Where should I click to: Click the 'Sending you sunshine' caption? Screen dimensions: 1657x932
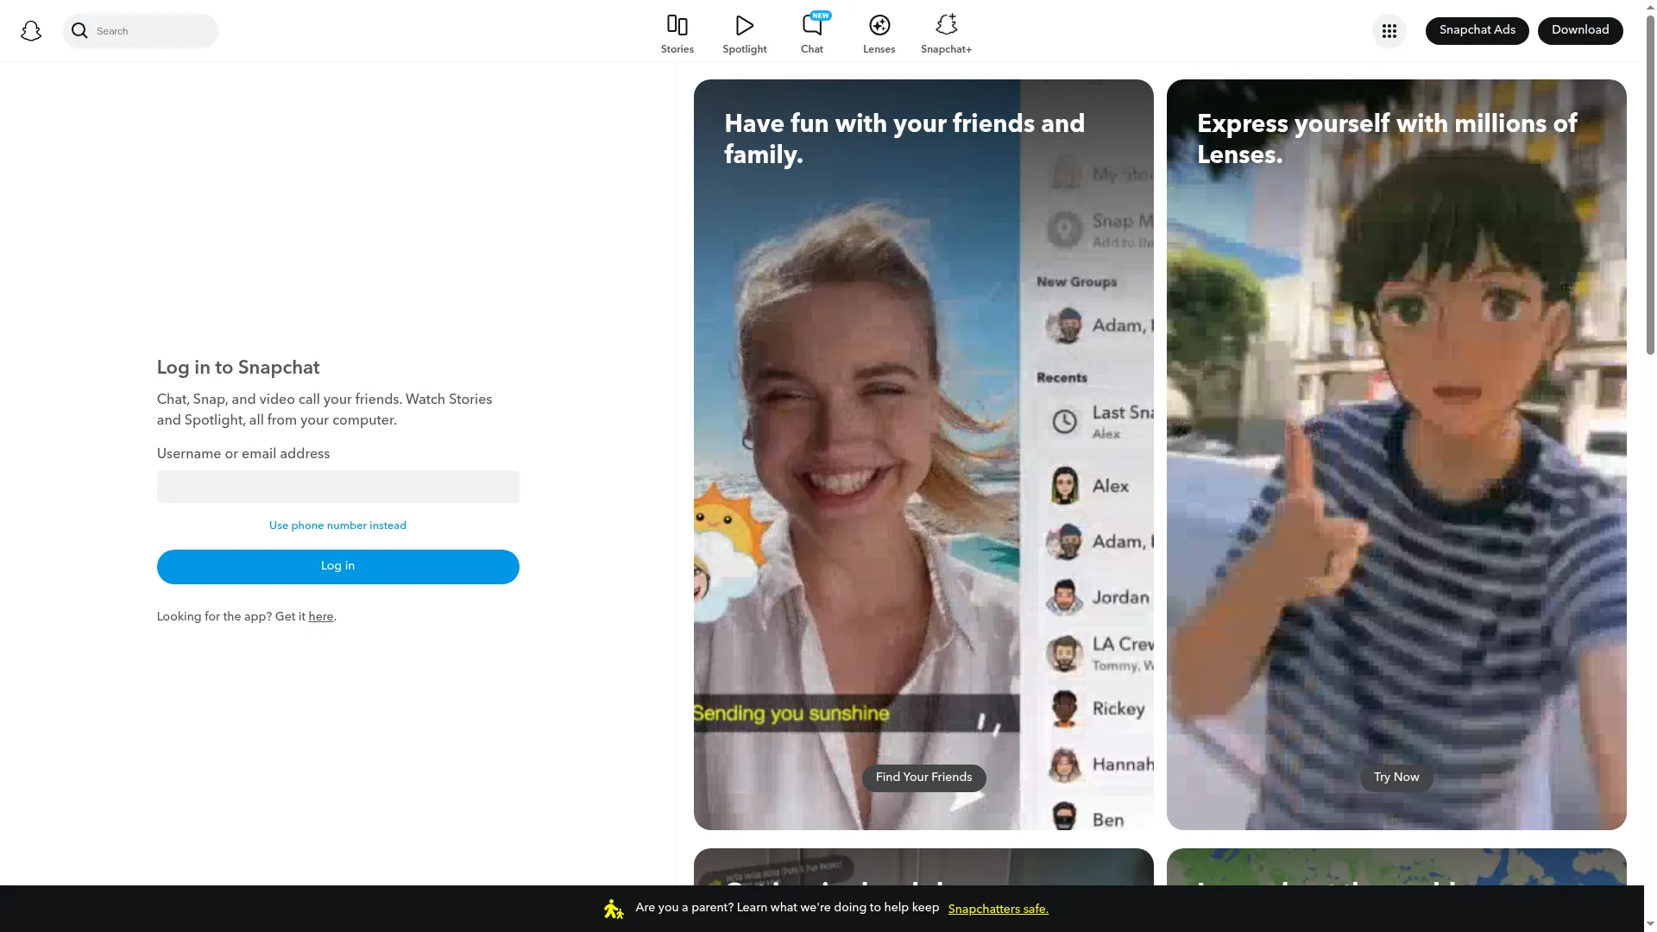click(x=791, y=714)
